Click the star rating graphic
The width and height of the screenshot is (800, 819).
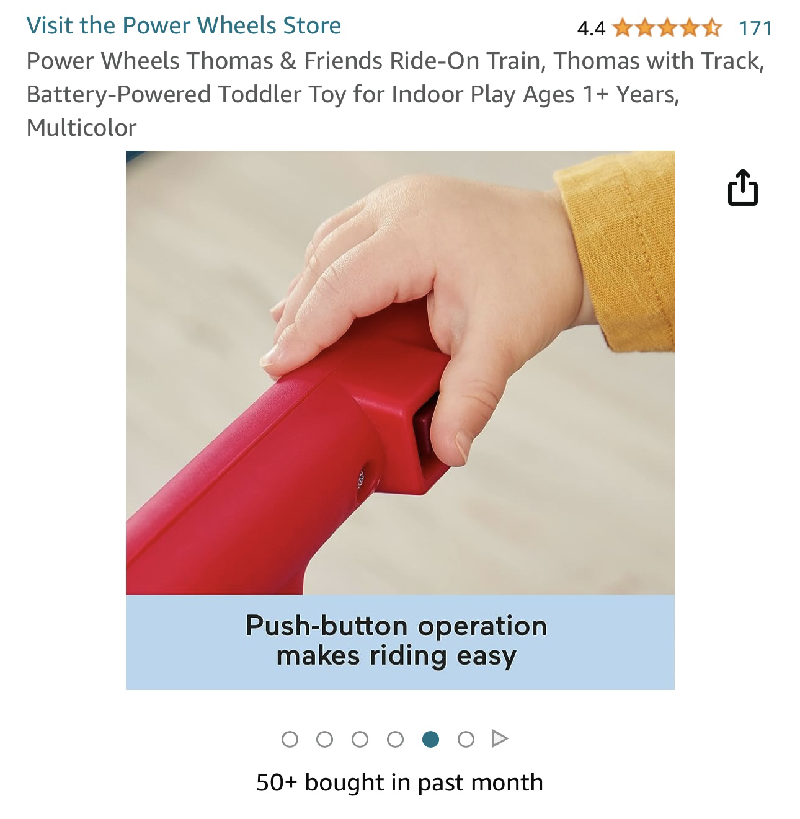tap(667, 28)
